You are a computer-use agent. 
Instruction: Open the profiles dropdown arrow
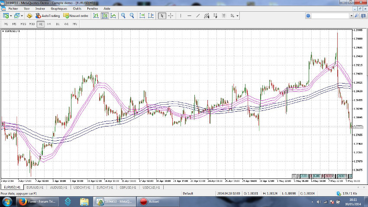pos(22,16)
